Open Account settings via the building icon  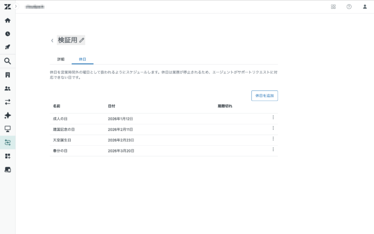(7, 75)
